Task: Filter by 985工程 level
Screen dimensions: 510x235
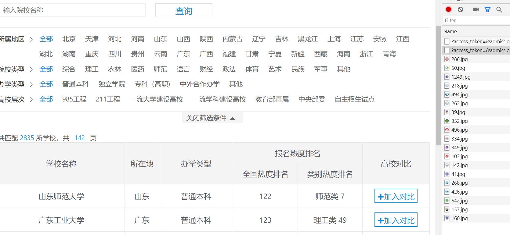Action: pos(74,99)
